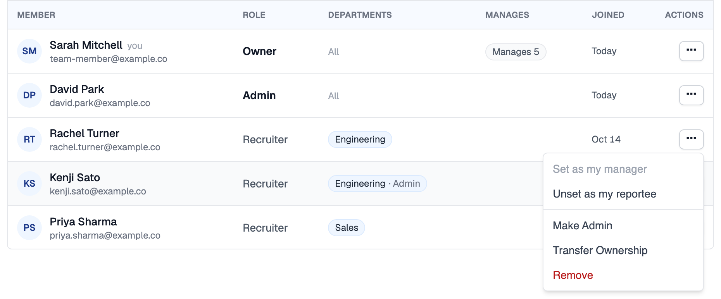Click the ROLE column header
721x299 pixels.
click(254, 15)
